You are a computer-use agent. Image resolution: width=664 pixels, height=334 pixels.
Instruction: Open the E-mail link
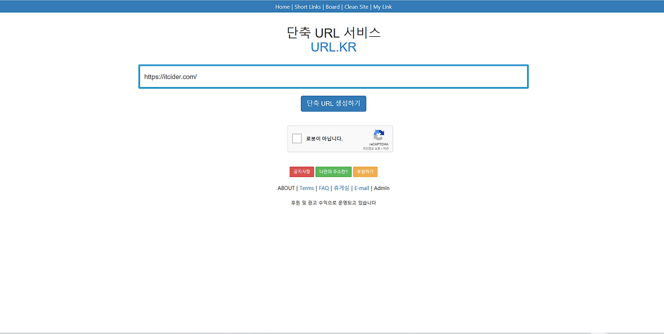coord(362,188)
